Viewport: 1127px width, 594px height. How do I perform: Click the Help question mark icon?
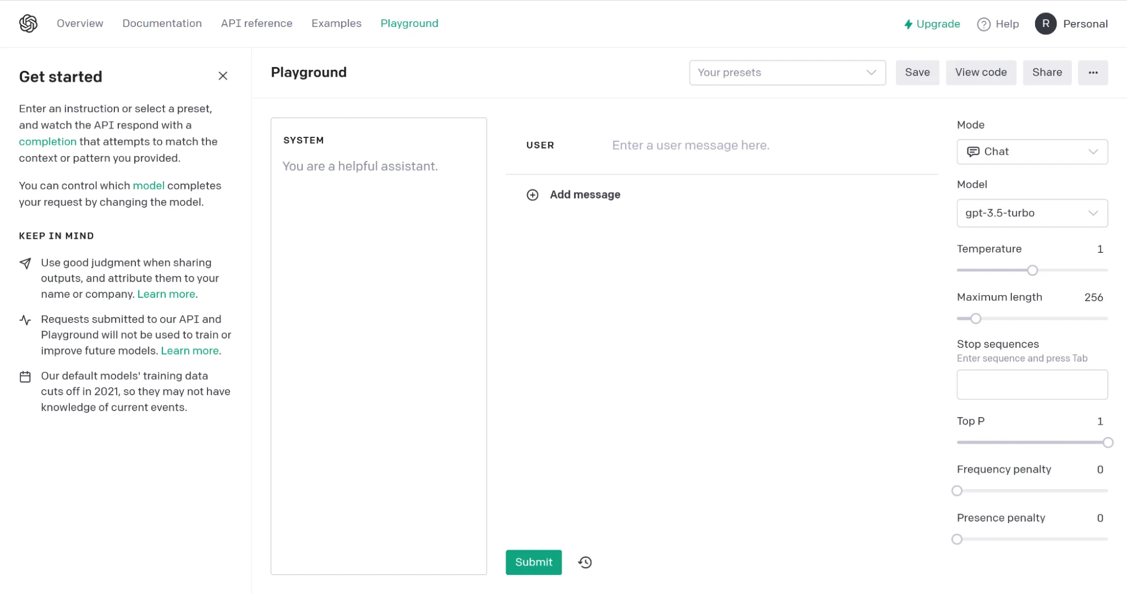pyautogui.click(x=983, y=24)
